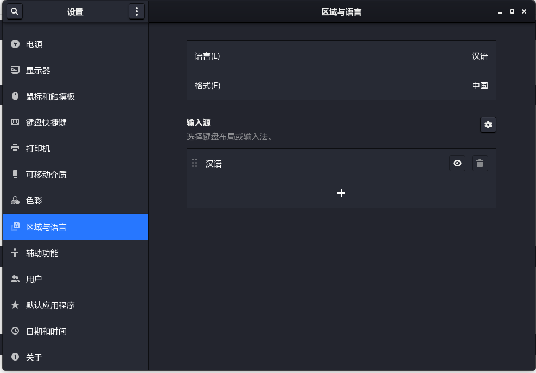Screen dimensions: 536x373
Task: Click the 设置 title in the sidebar header
Action: pos(75,12)
